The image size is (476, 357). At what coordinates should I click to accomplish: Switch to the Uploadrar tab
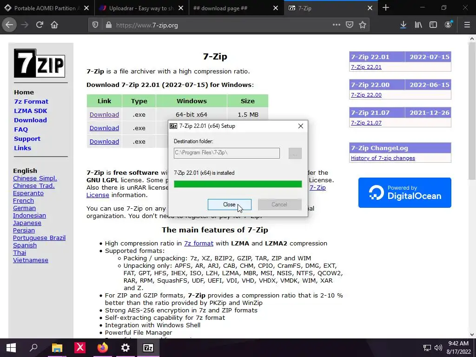tap(141, 8)
